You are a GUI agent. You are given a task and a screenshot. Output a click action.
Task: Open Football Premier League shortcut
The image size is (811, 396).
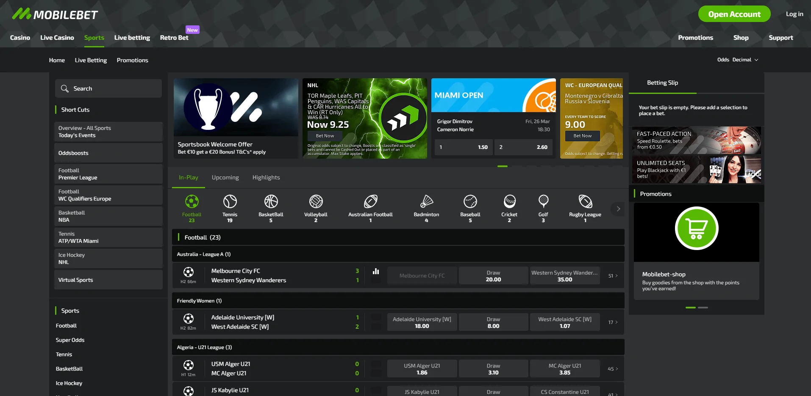click(x=108, y=174)
